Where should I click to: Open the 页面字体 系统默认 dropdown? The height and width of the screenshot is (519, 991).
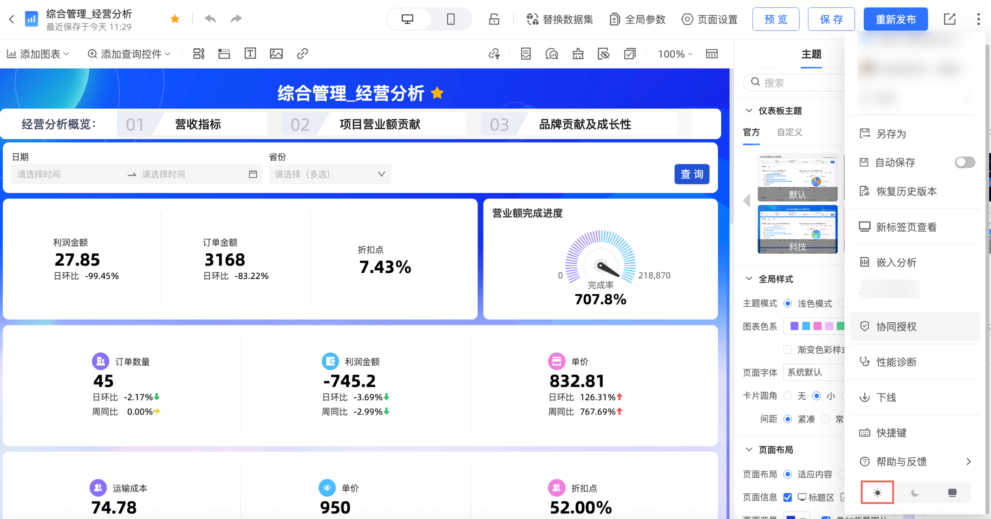(814, 372)
